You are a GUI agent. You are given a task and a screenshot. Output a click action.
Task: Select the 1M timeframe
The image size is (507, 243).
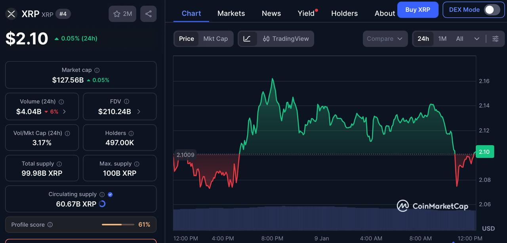(442, 39)
